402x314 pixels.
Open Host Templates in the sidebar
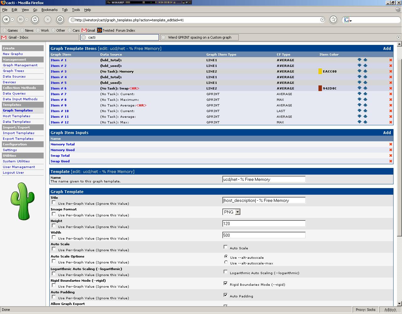(x=17, y=116)
